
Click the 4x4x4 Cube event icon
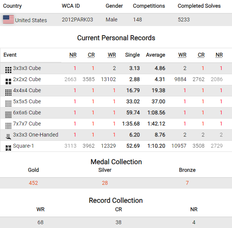coord(8,92)
